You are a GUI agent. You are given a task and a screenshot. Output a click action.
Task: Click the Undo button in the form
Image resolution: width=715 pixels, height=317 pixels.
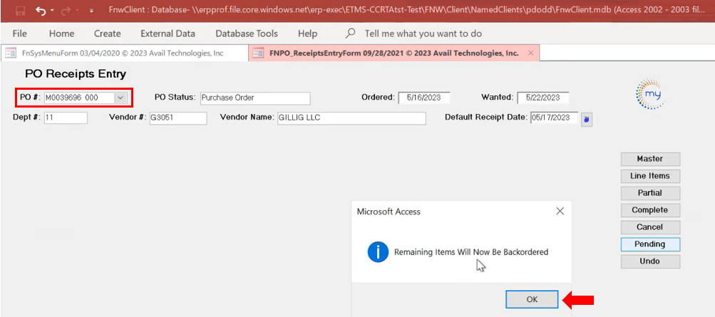pos(649,261)
